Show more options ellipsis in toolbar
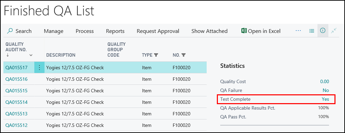 coord(298,31)
